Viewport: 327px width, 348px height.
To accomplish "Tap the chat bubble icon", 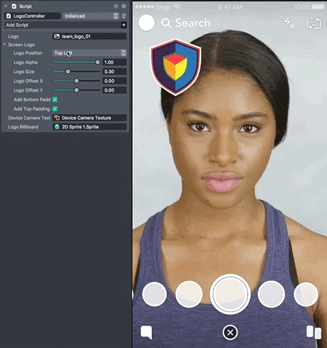I will (146, 332).
